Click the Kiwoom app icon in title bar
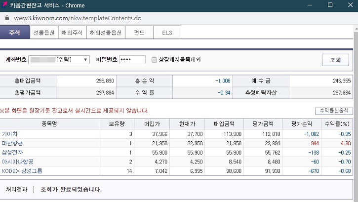The image size is (358, 202). tap(4, 5)
